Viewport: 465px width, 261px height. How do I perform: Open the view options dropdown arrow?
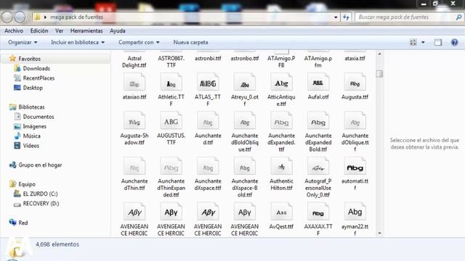click(423, 42)
